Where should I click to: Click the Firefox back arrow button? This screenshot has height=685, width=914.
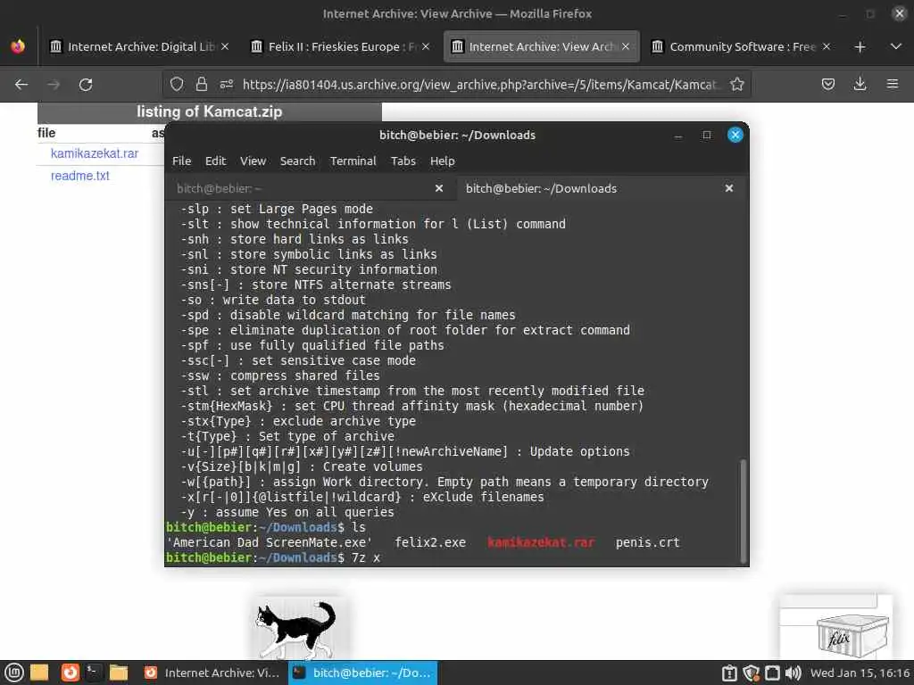click(21, 85)
